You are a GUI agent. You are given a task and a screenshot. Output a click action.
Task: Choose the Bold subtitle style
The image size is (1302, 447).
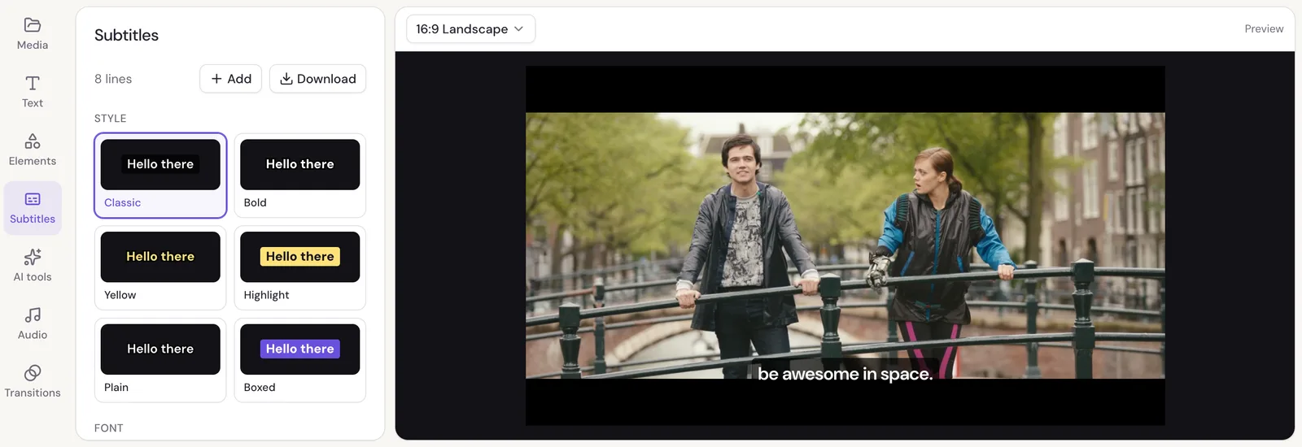300,176
